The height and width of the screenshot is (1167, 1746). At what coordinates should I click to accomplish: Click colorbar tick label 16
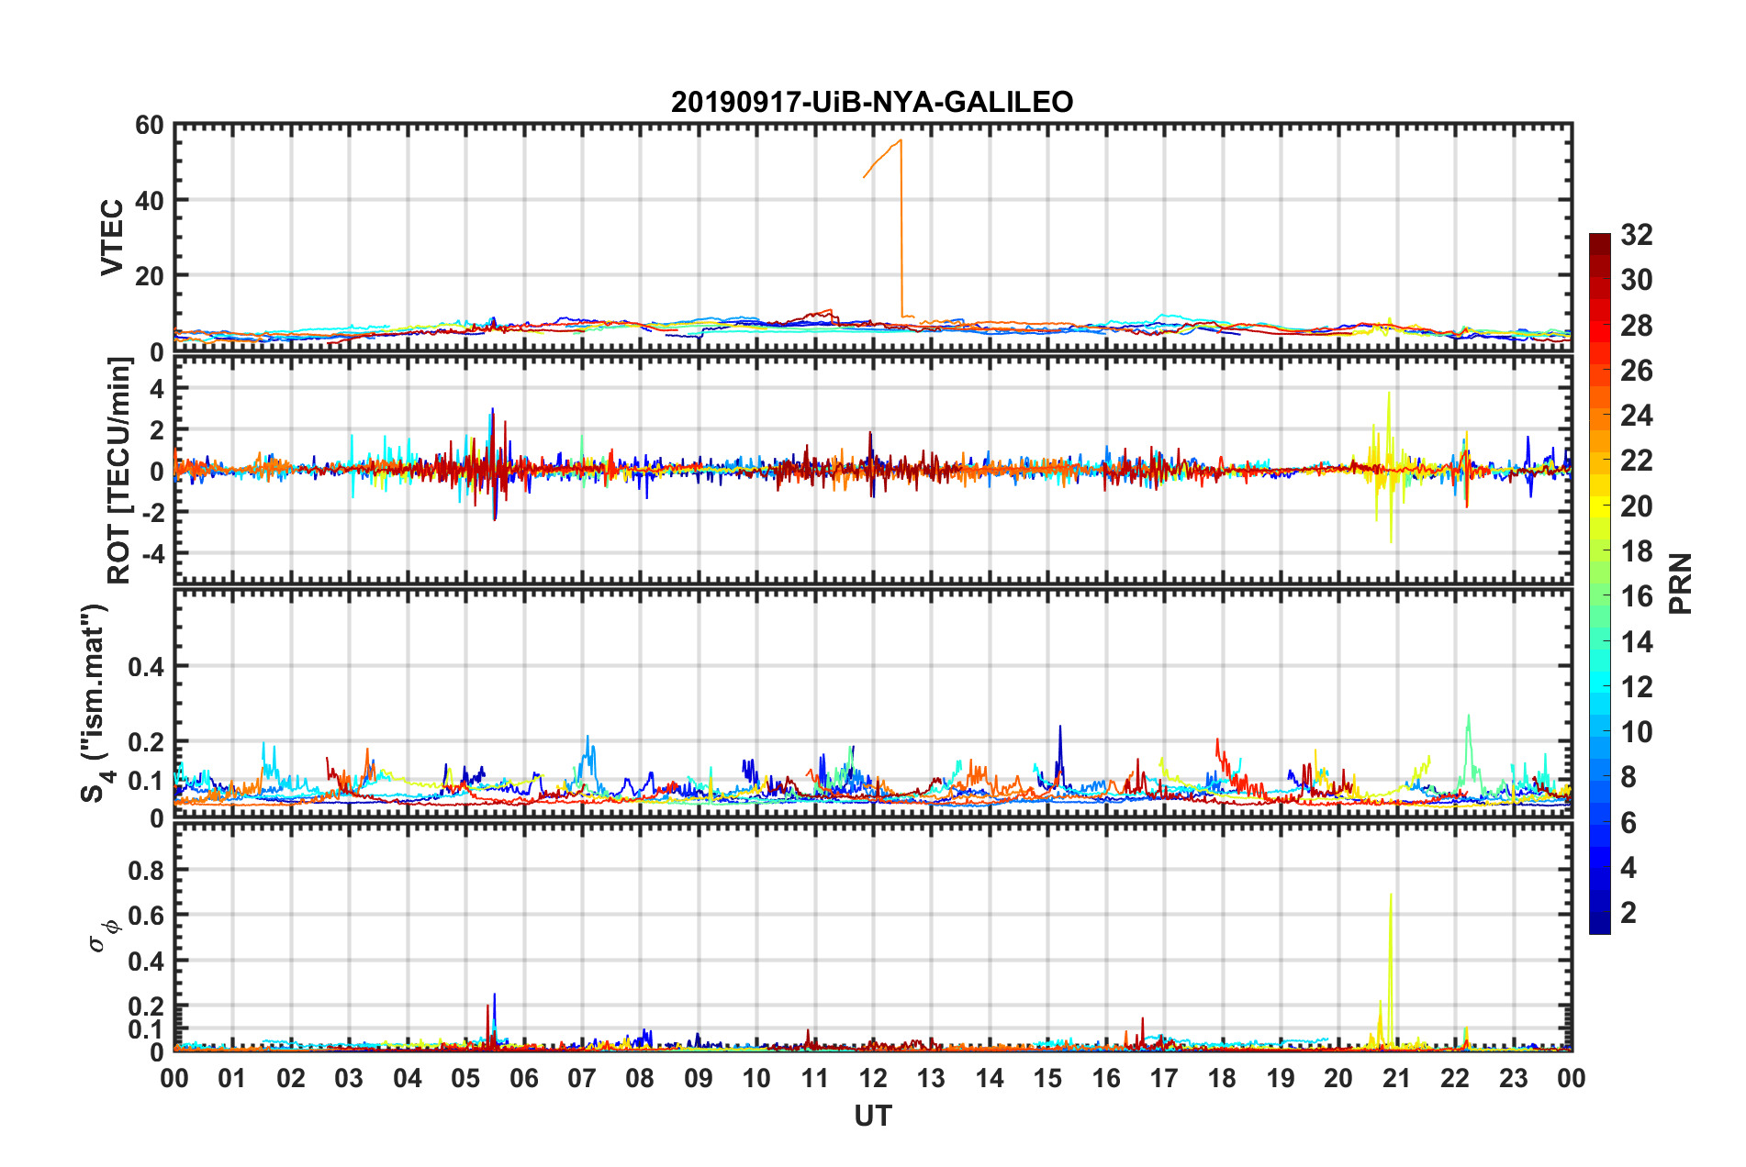(x=1636, y=596)
